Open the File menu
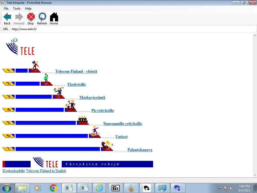 pyautogui.click(x=6, y=9)
